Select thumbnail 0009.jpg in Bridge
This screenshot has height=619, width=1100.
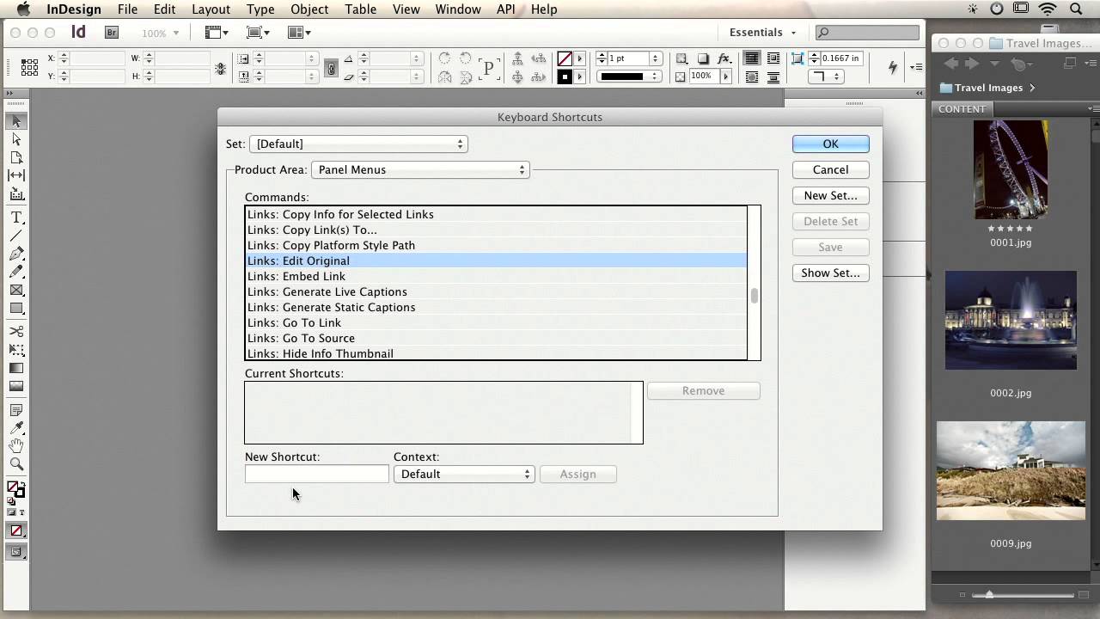click(1011, 470)
